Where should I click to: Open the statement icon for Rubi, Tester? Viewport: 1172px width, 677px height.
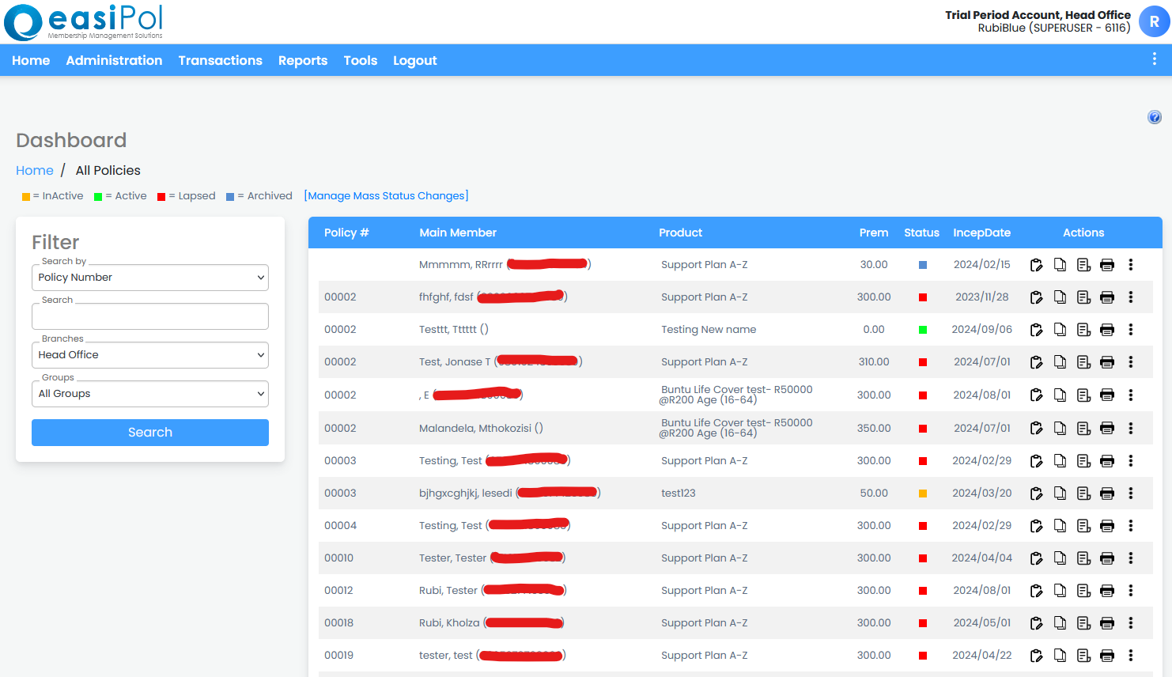click(1083, 590)
